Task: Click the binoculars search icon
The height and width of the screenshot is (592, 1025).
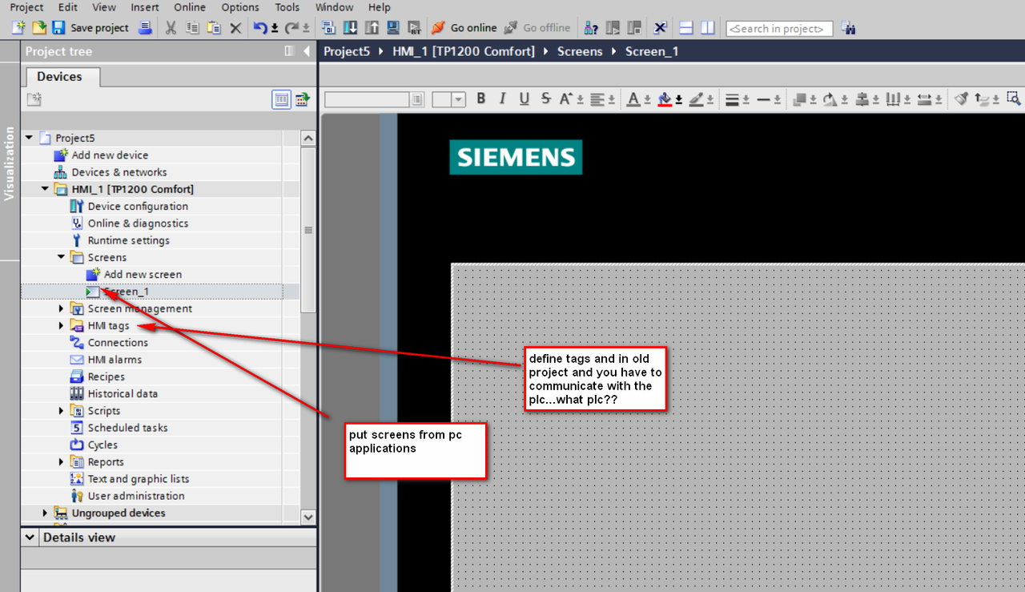Action: coord(849,28)
